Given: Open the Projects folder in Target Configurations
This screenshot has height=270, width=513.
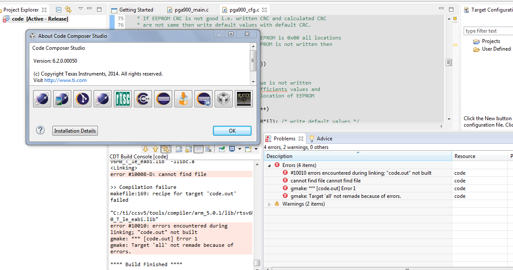Looking at the screenshot, I should pyautogui.click(x=487, y=41).
